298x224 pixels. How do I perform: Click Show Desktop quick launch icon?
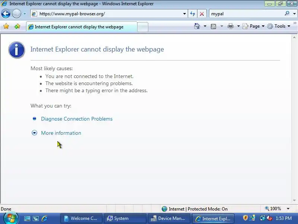click(x=27, y=218)
